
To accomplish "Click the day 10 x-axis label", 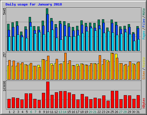I will coord(47,112).
